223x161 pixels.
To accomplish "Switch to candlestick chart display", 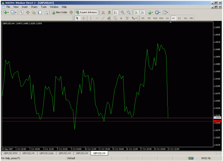I will click(109, 12).
